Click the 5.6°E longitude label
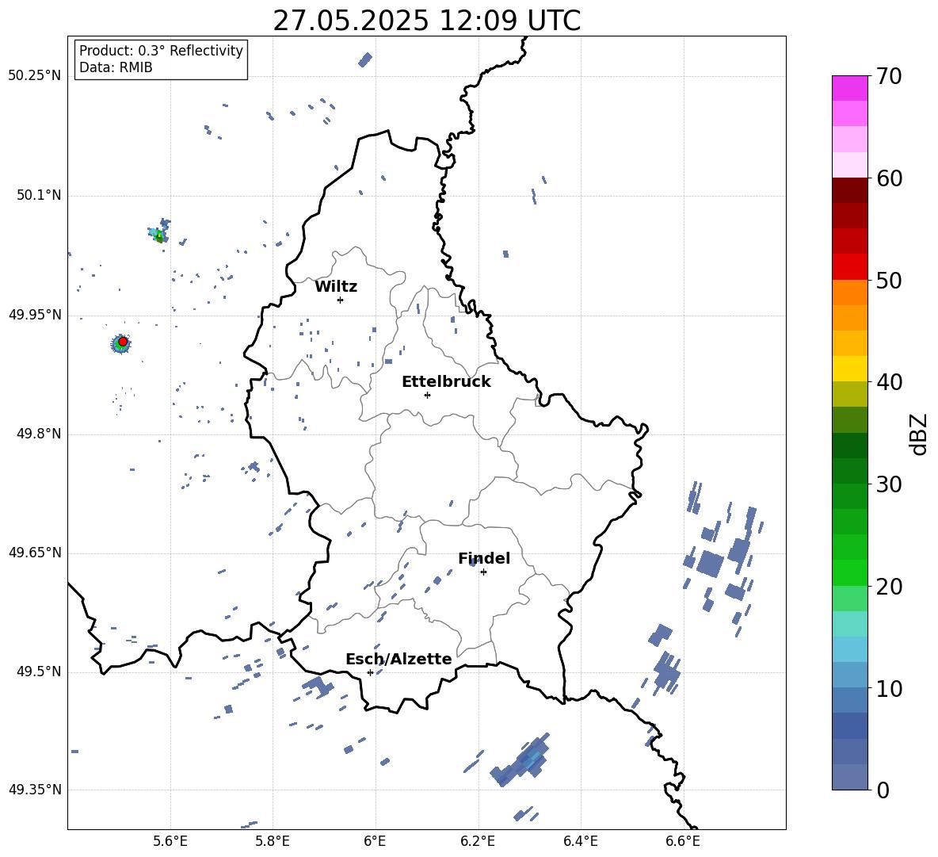This screenshot has width=938, height=857. 170,841
